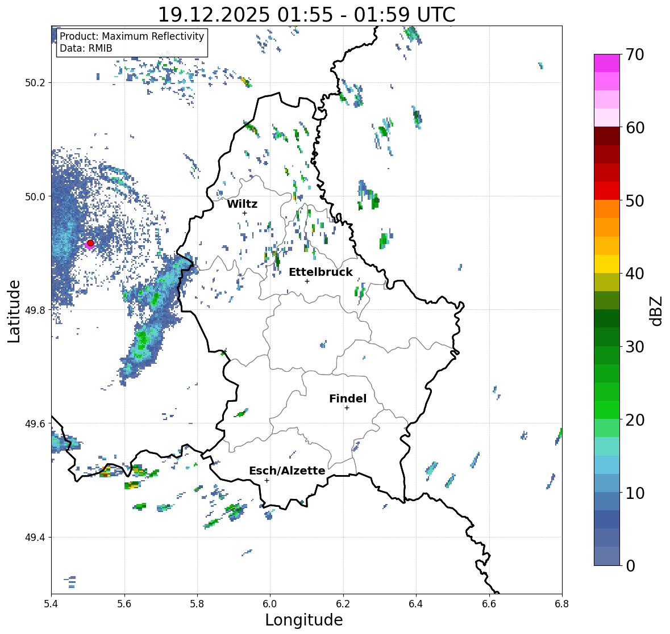Click the 49.6 latitude tick label

(x=35, y=423)
